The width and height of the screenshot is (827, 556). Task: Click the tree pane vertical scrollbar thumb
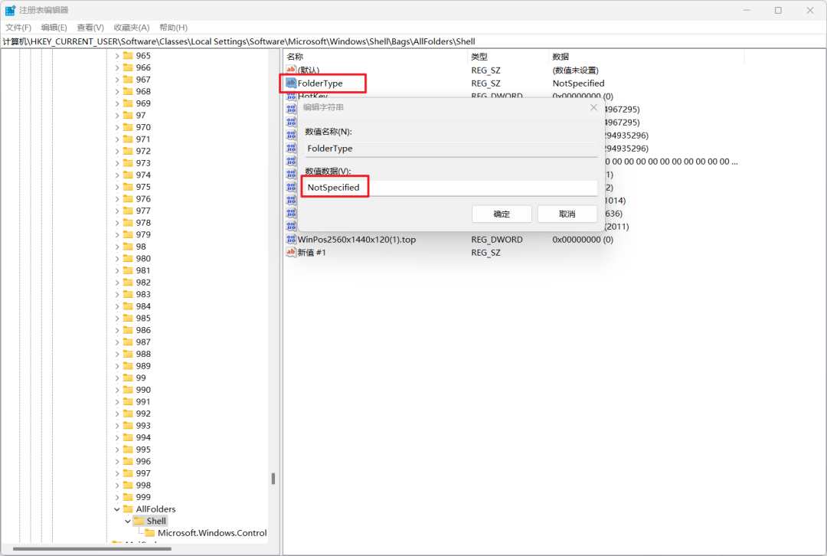[273, 479]
